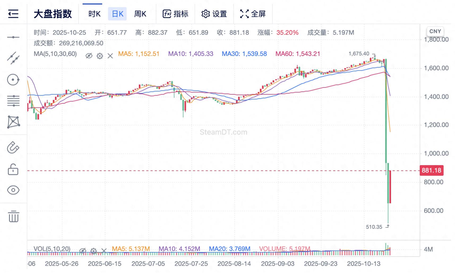The width and height of the screenshot is (455, 273).
Task: Select the circle drawing tool
Action: point(14,80)
